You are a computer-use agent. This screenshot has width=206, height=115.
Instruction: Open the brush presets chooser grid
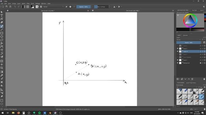click(x=41, y=7)
